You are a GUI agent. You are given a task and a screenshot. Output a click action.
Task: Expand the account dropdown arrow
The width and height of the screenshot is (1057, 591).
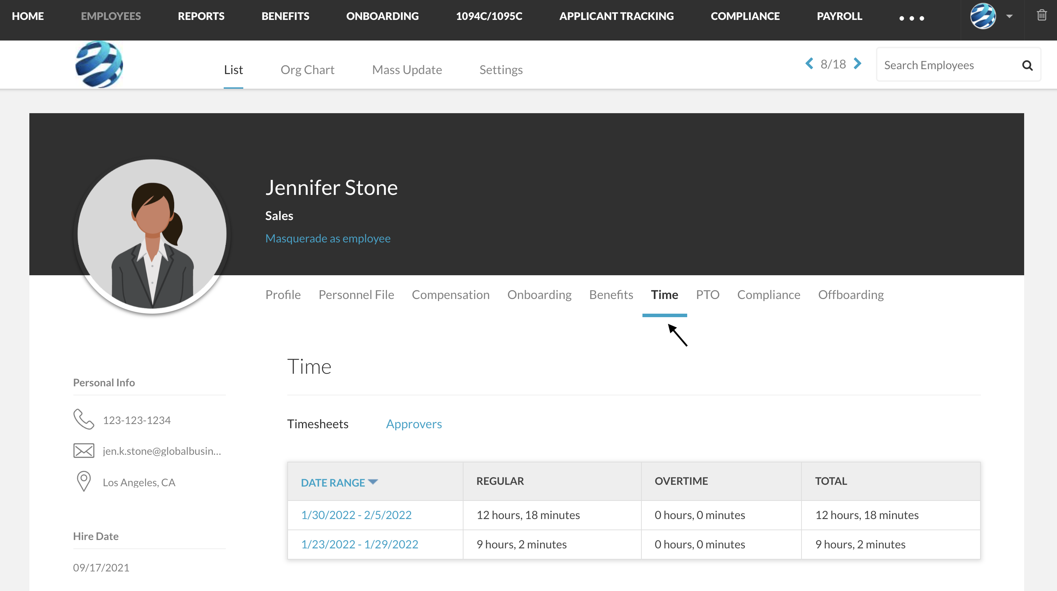click(1009, 16)
